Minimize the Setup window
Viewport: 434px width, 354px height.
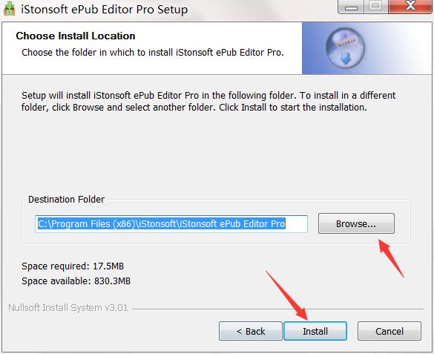pos(351,7)
